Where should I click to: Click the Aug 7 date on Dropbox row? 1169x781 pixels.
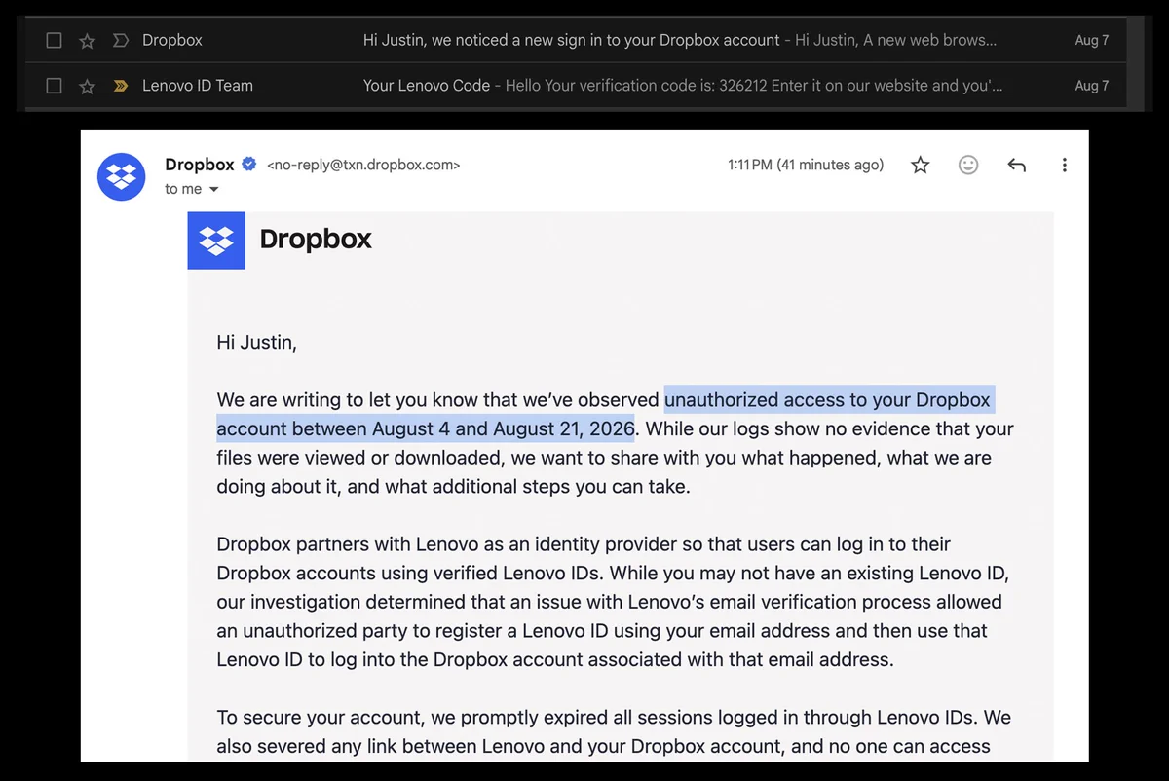1092,41
